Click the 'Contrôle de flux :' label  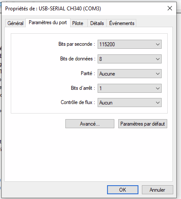78,102
